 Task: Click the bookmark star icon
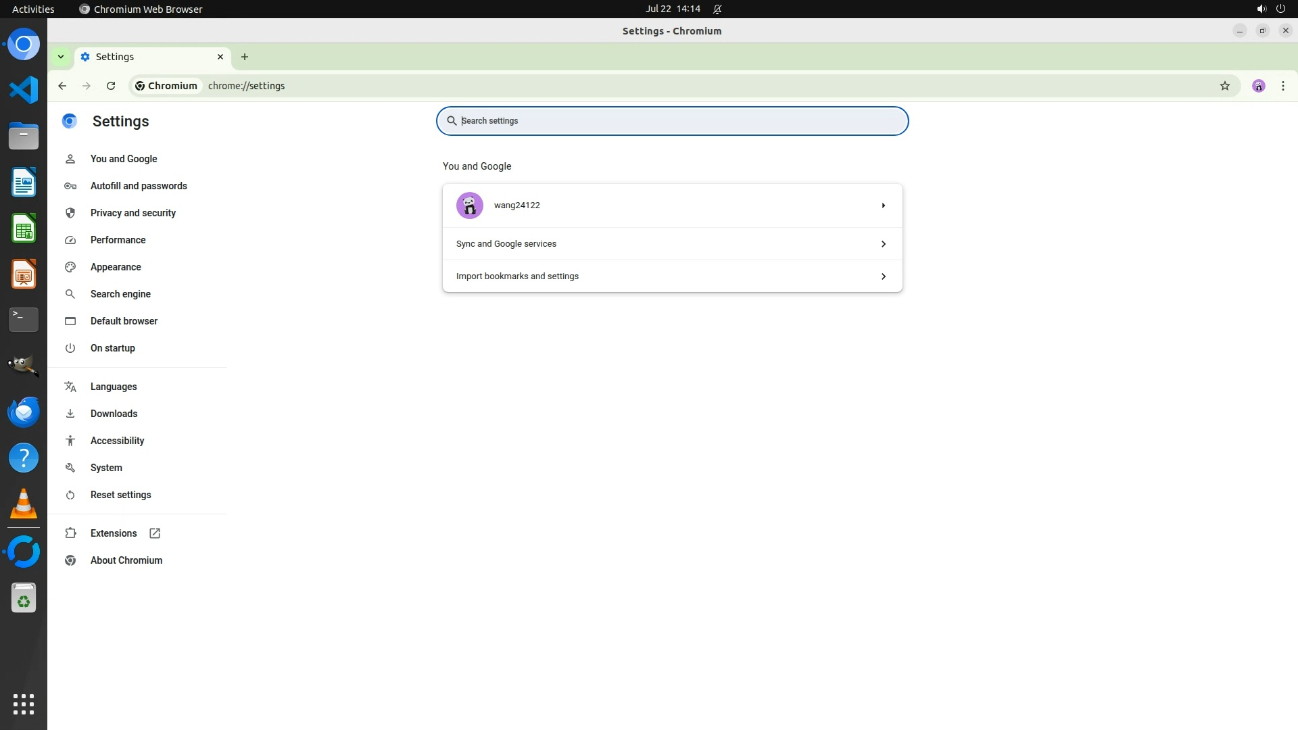(x=1224, y=86)
